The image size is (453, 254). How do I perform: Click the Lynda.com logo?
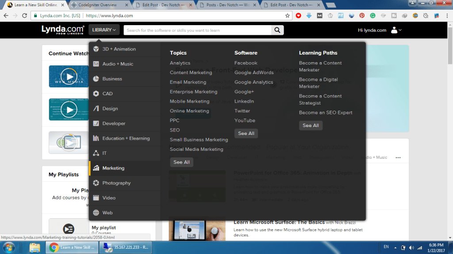tap(63, 30)
